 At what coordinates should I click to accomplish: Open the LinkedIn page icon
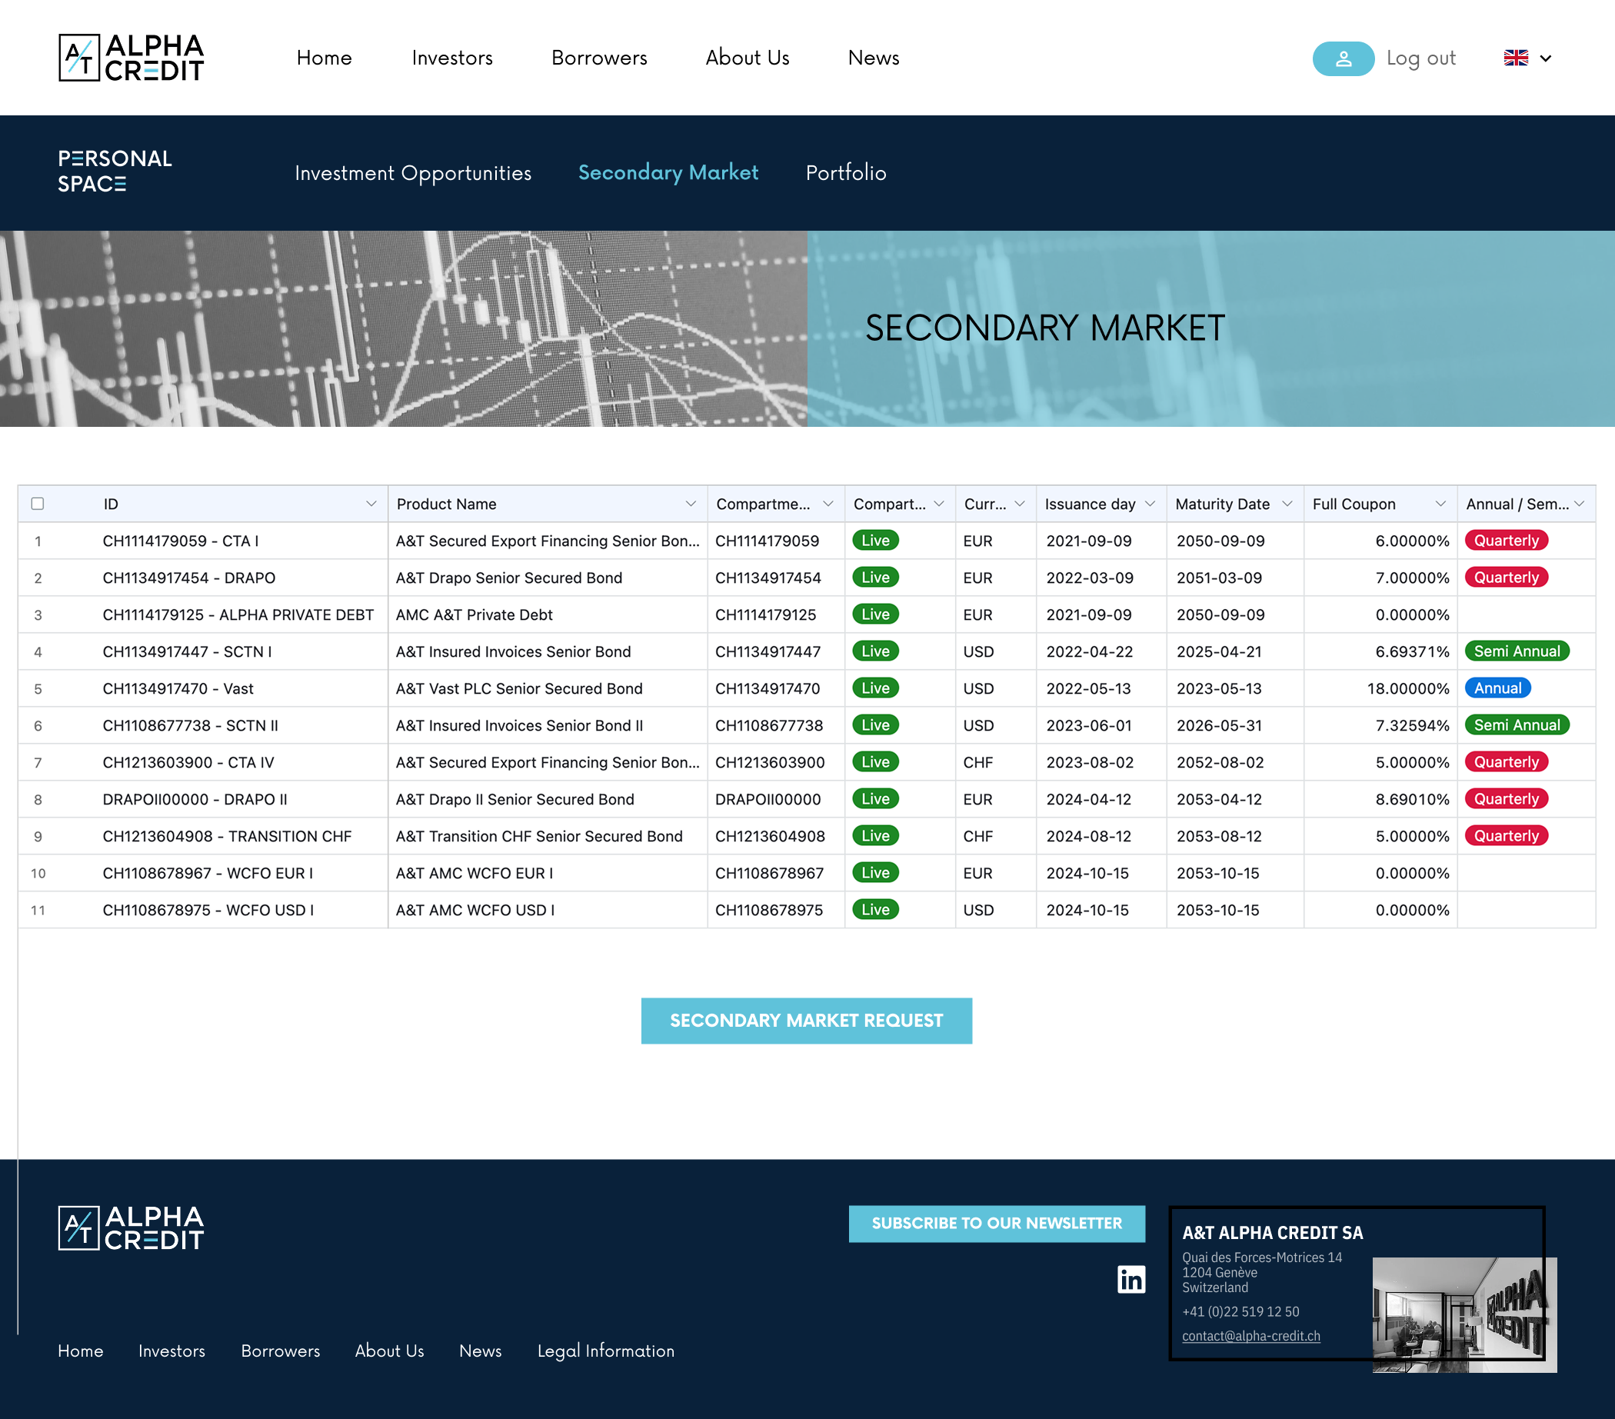pyautogui.click(x=1131, y=1279)
